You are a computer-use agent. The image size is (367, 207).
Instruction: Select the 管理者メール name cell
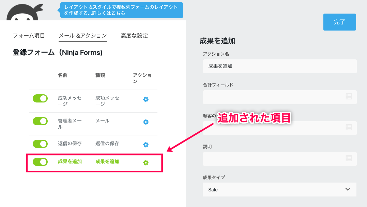tap(70, 124)
